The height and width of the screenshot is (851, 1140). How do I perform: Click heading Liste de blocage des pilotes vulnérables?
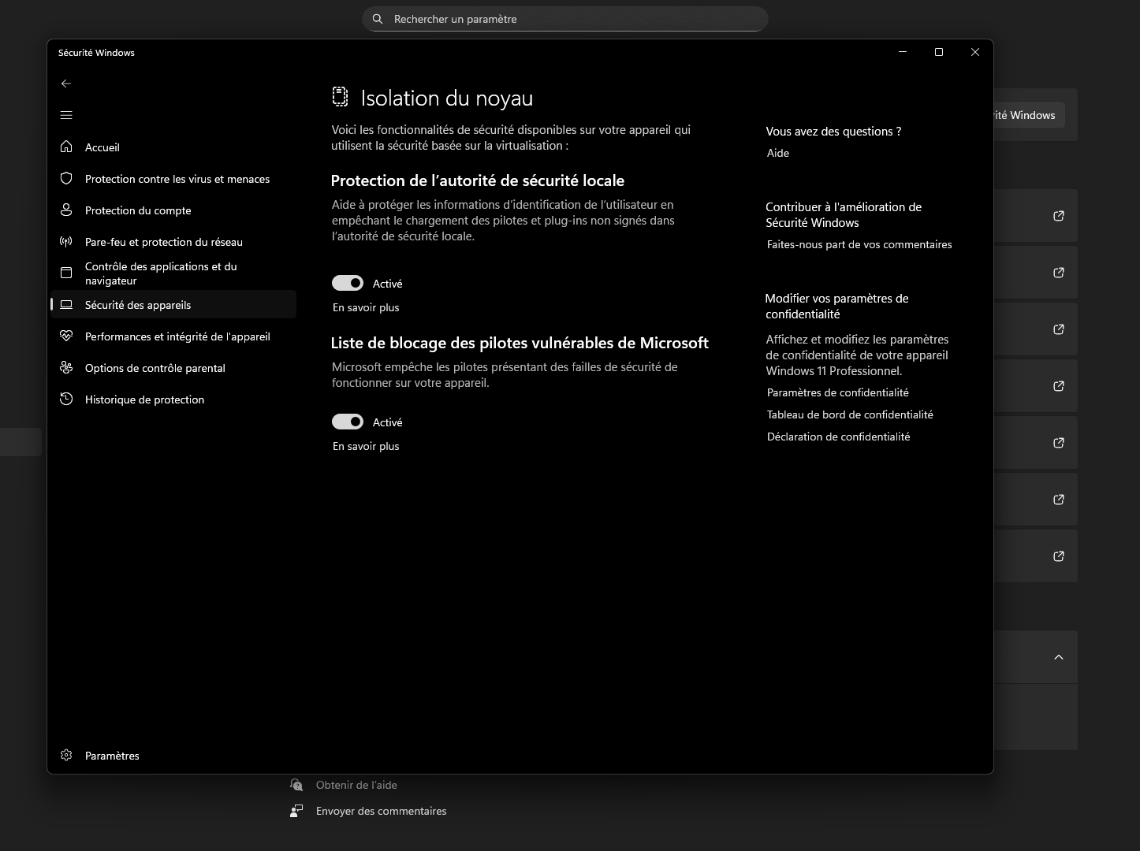click(x=520, y=343)
